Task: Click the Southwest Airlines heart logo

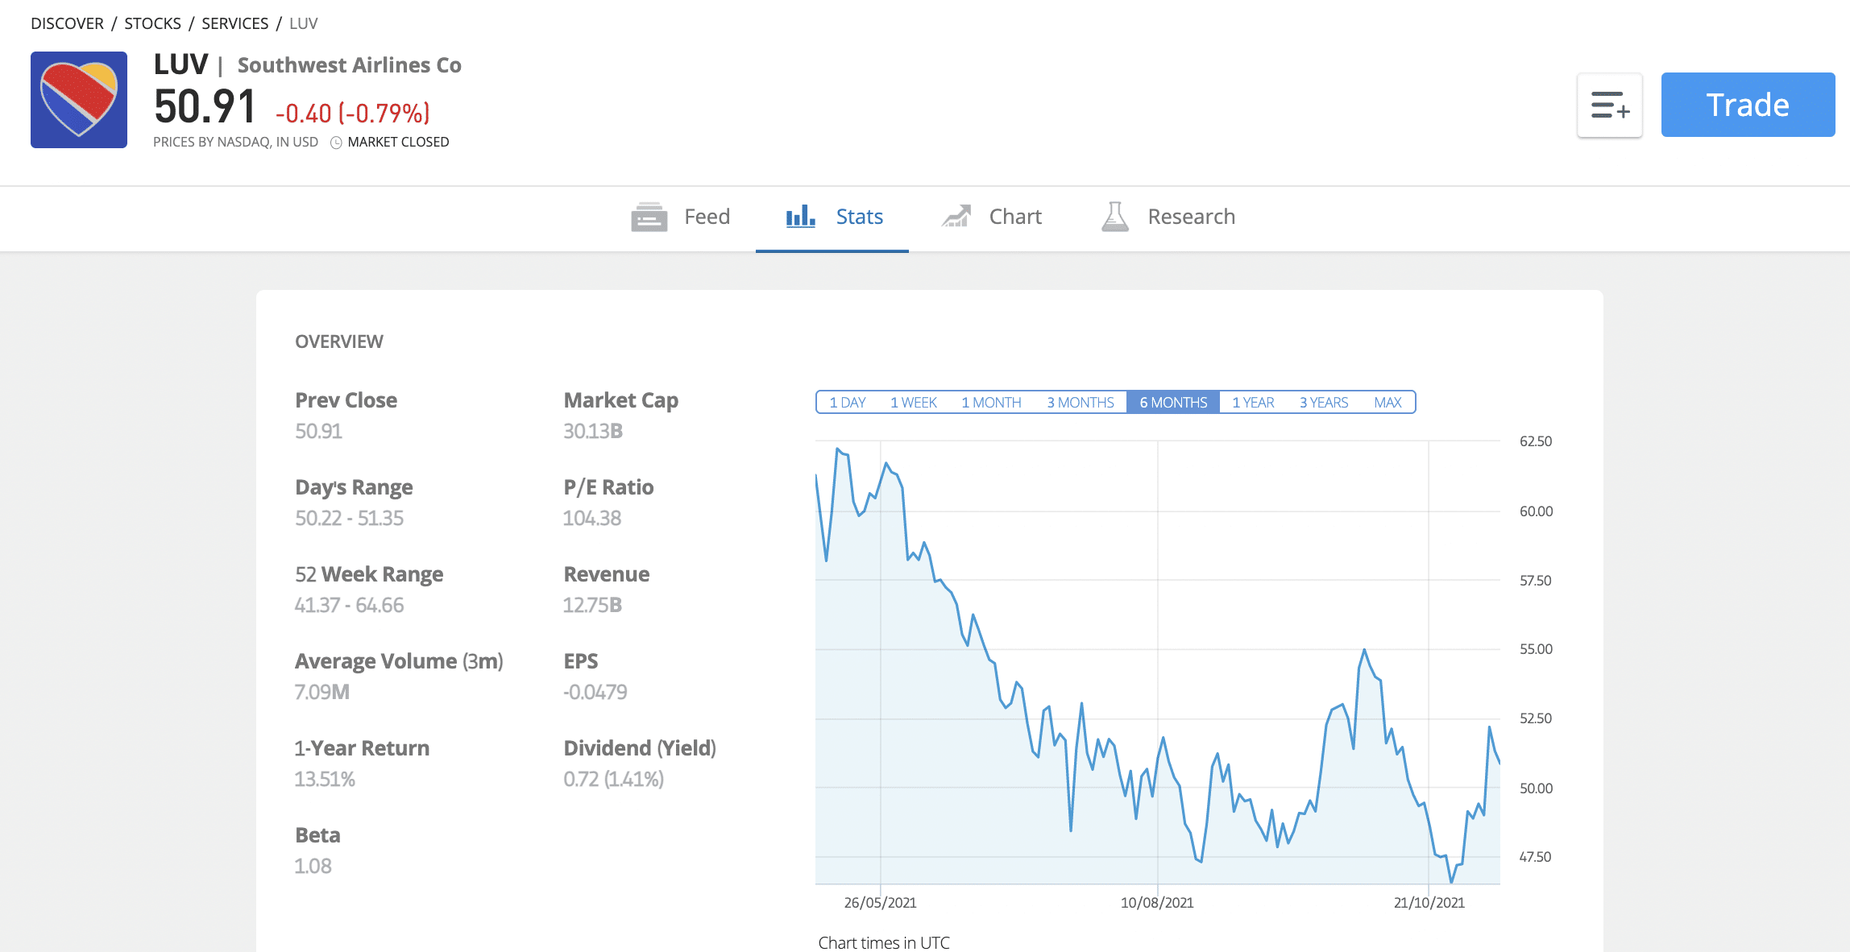Action: click(x=79, y=100)
